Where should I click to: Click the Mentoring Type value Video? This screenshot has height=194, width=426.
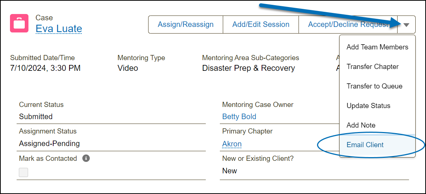(128, 68)
